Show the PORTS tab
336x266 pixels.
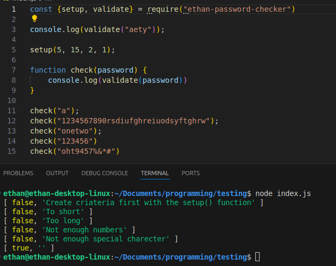[x=191, y=173]
